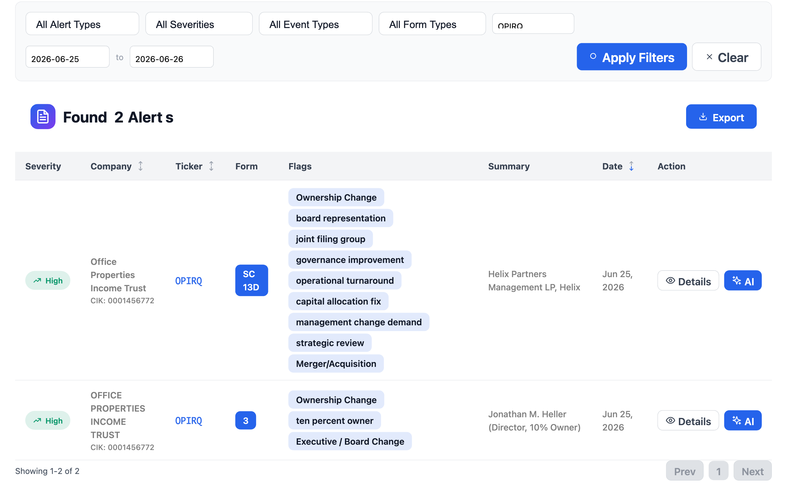Go to page 1 in pagination

click(x=718, y=471)
